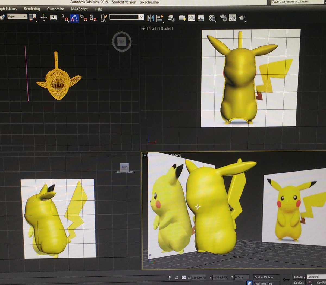Image resolution: width=326 pixels, height=285 pixels.
Task: Open the MAXScript menu
Action: pos(79,9)
